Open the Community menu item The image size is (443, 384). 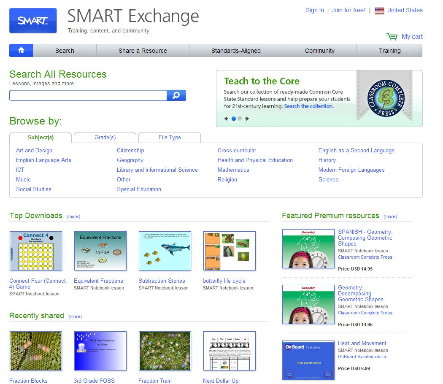click(x=319, y=51)
